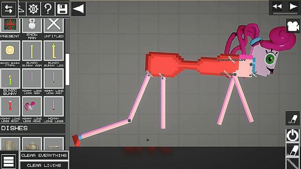Select the Bunzo Bunny Leg item
Image resolution: width=301 pixels, height=169 pixels.
coord(54,51)
